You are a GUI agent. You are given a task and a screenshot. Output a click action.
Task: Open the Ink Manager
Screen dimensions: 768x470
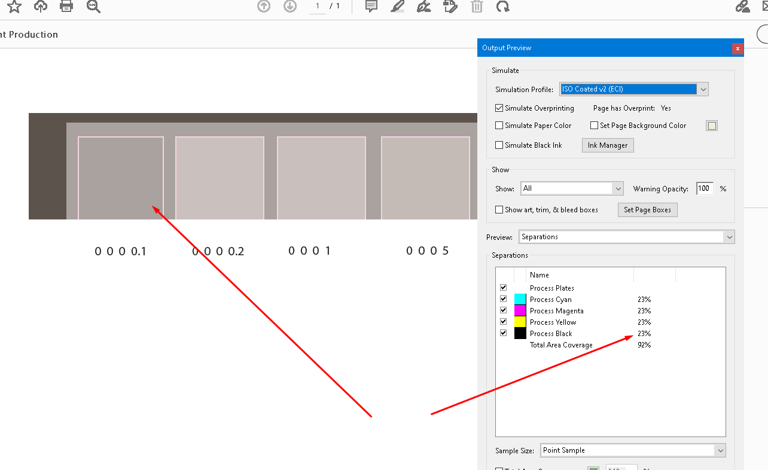[x=608, y=145]
